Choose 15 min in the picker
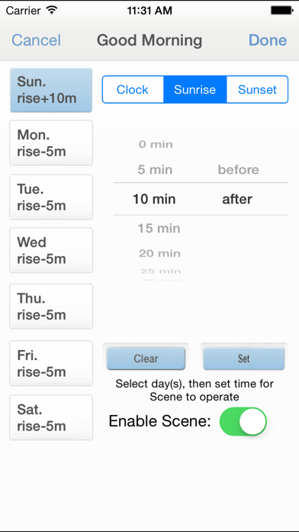Screen dimensions: 299x532 (159, 229)
